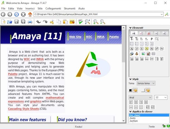This screenshot has width=170, height=129.
Task: Align text left in Style panel
Action: [131, 102]
